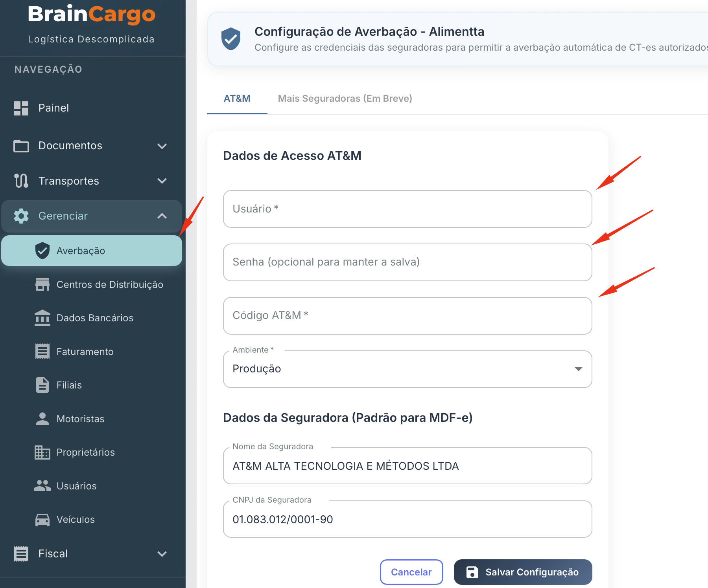Expand the Documentos menu chevron
Screen dimensions: 708x588
point(162,146)
